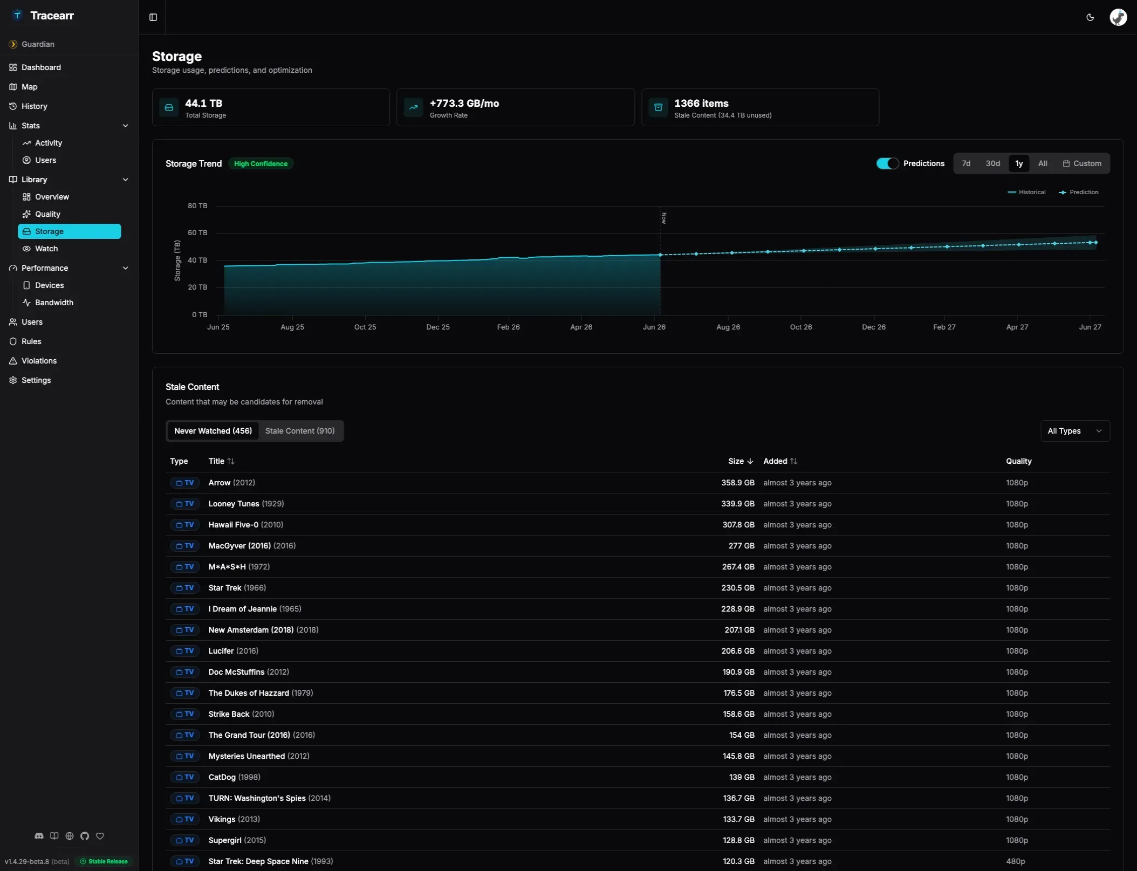Click the Looney Tunes (1929) row
This screenshot has width=1137, height=871.
(x=638, y=504)
